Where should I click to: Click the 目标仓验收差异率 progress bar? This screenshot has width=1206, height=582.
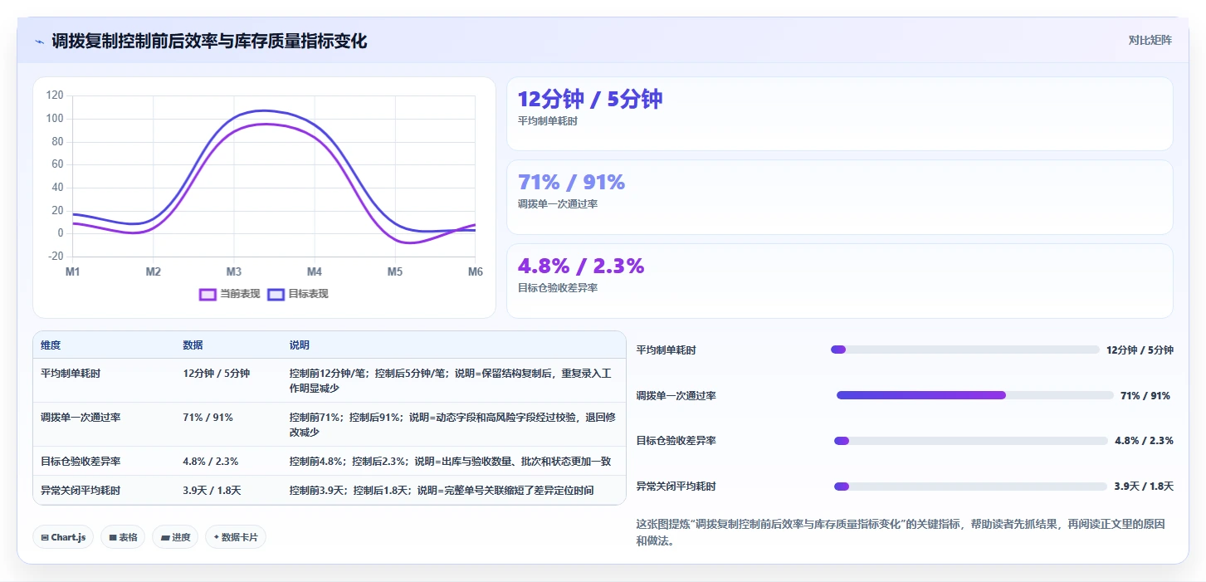point(971,441)
